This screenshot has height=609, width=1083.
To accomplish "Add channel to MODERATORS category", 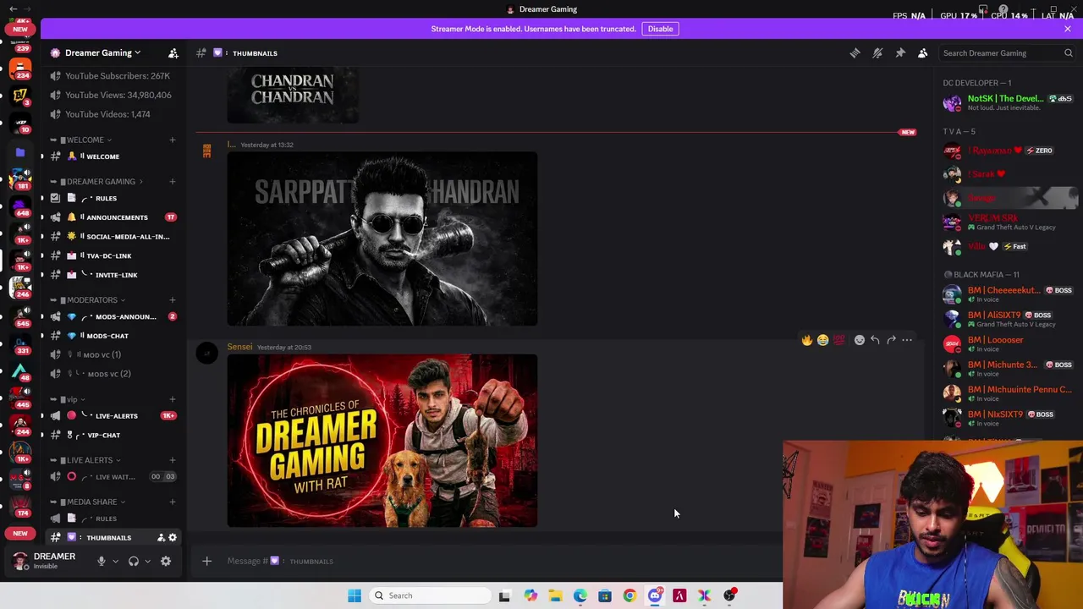I will click(172, 299).
